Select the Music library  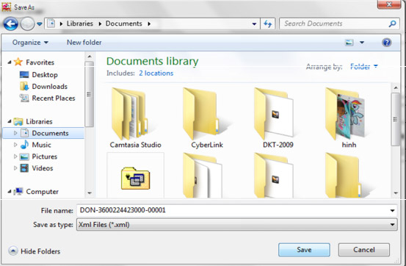pyautogui.click(x=41, y=145)
